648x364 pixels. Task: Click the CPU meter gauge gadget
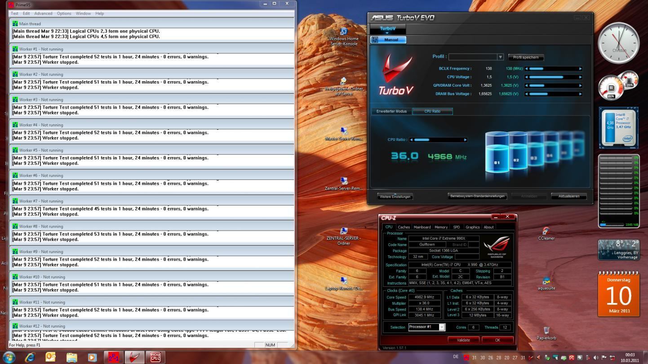coord(618,85)
